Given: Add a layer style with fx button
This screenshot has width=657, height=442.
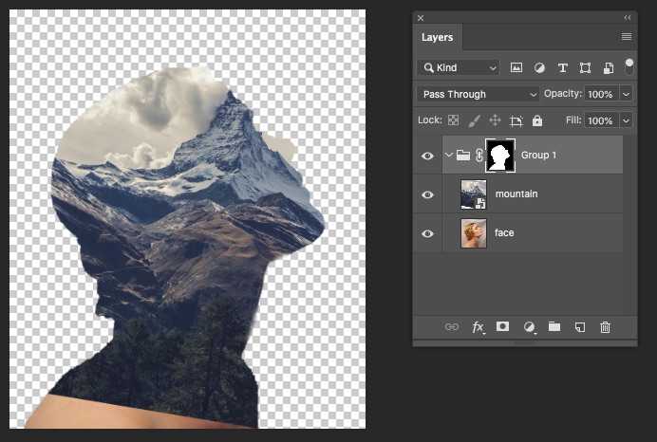Looking at the screenshot, I should (x=478, y=327).
